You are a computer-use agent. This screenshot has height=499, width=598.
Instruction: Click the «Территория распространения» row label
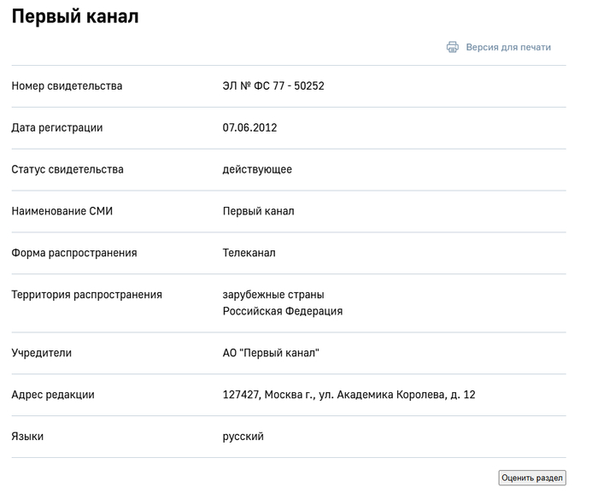(x=86, y=295)
